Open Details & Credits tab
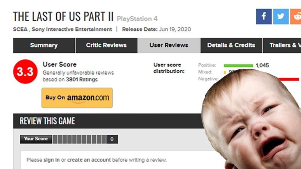The width and height of the screenshot is (301, 169). (231, 45)
